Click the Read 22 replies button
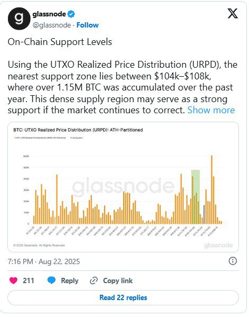 pos(123,297)
